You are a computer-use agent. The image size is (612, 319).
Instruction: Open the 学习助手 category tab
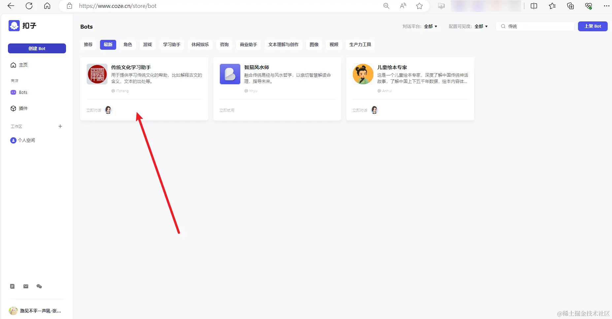172,45
